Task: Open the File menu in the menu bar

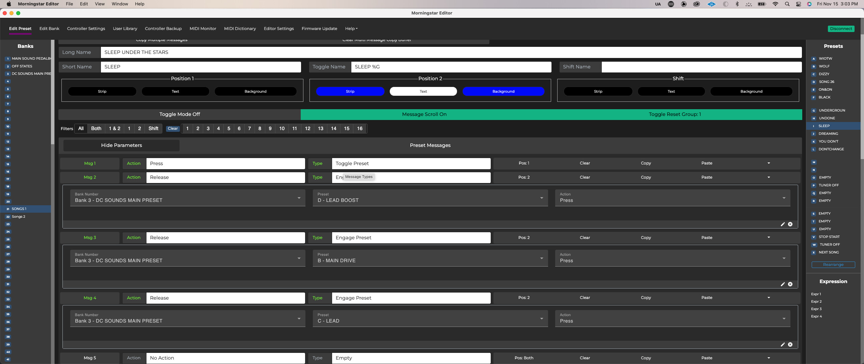Action: point(70,4)
